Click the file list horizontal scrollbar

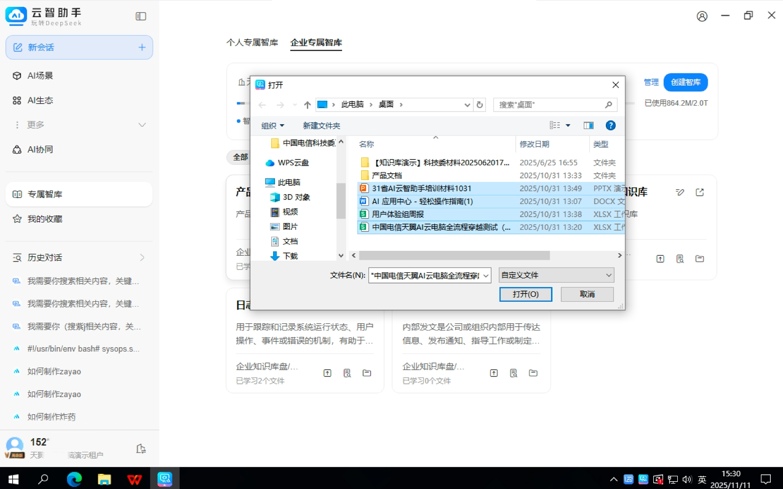[x=454, y=255]
